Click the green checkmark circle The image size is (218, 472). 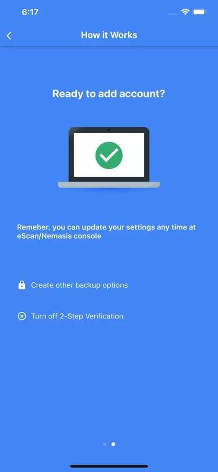tap(109, 155)
